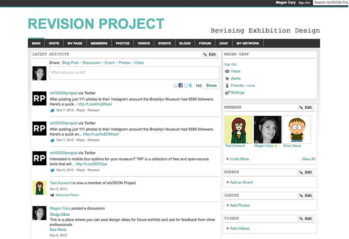The image size is (349, 239).
Task: Click Add Photos
Action: pyautogui.click(x=240, y=205)
